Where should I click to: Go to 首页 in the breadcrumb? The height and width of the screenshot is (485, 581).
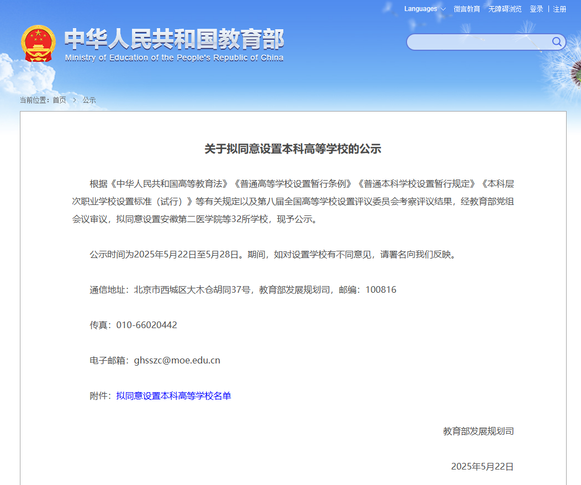(x=59, y=100)
